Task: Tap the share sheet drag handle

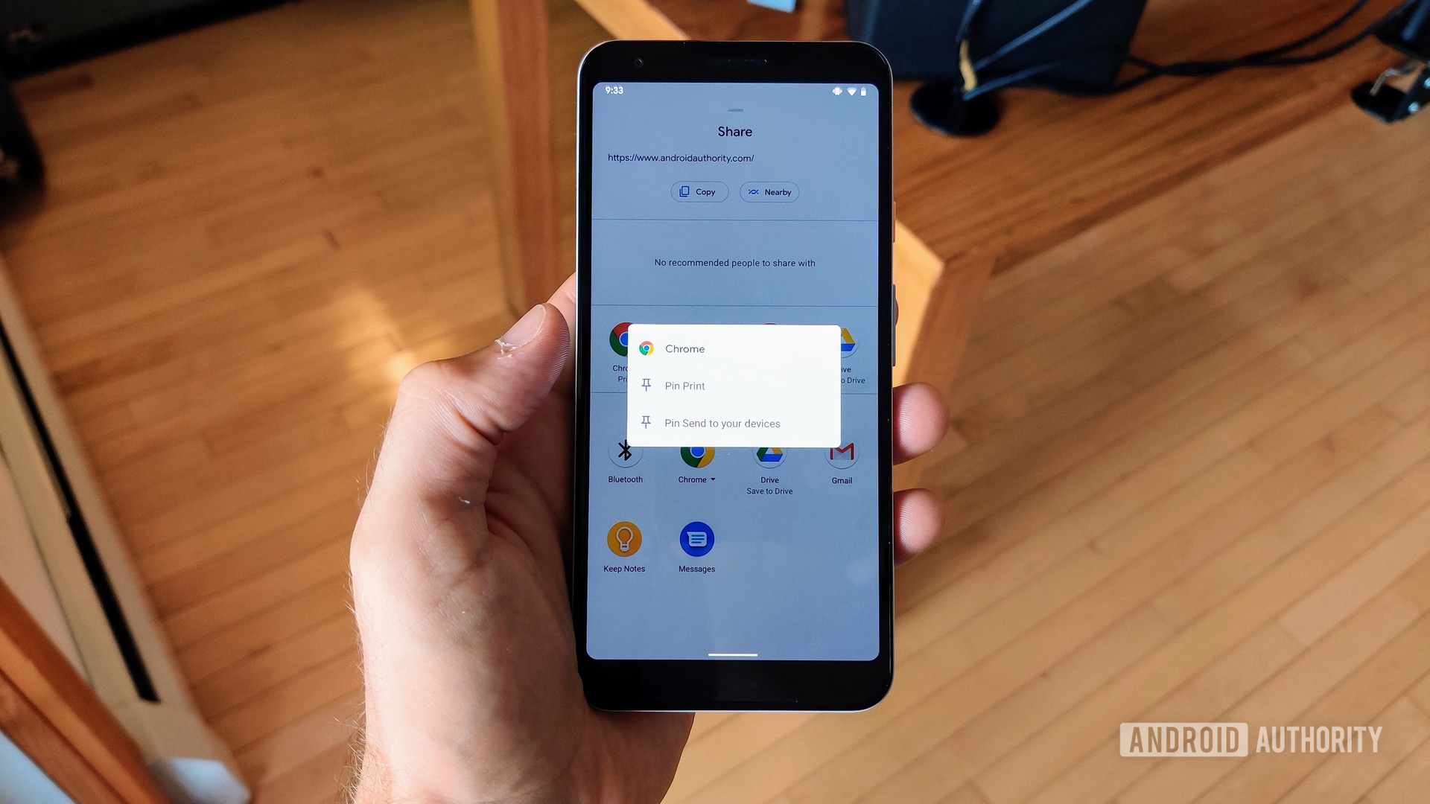Action: (737, 110)
